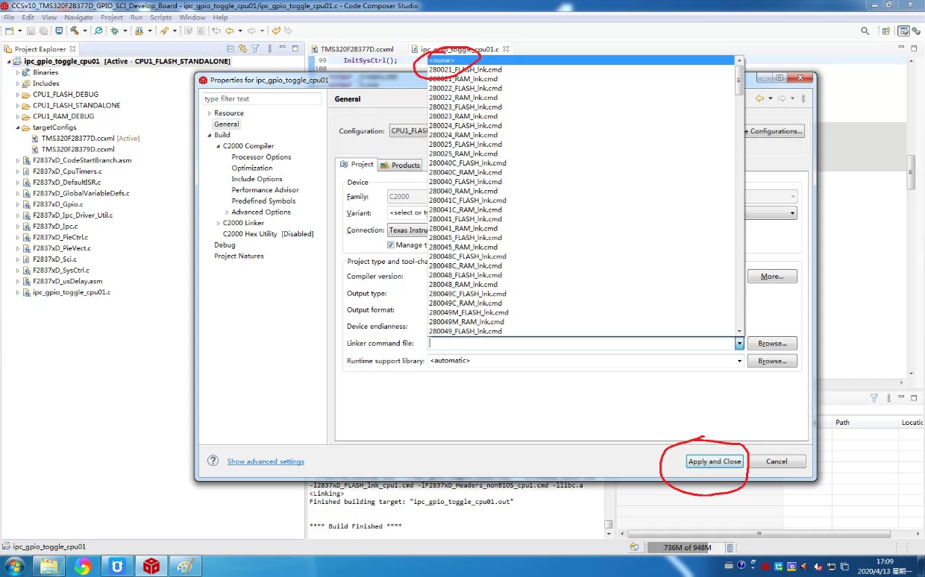Image resolution: width=925 pixels, height=577 pixels.
Task: Open the Linker command file dropdown arrow
Action: coord(739,344)
